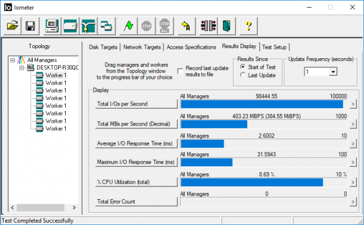364x225 pixels.
Task: Click Test Completed Successfully status text
Action: point(38,220)
